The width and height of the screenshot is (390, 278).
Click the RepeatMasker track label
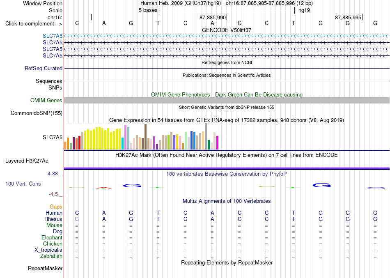coord(45,268)
